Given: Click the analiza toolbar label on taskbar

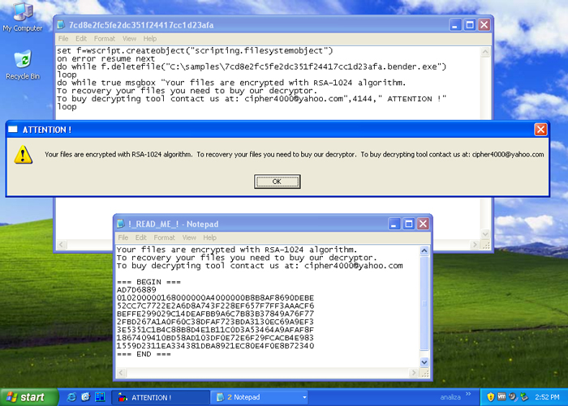Looking at the screenshot, I should [450, 397].
